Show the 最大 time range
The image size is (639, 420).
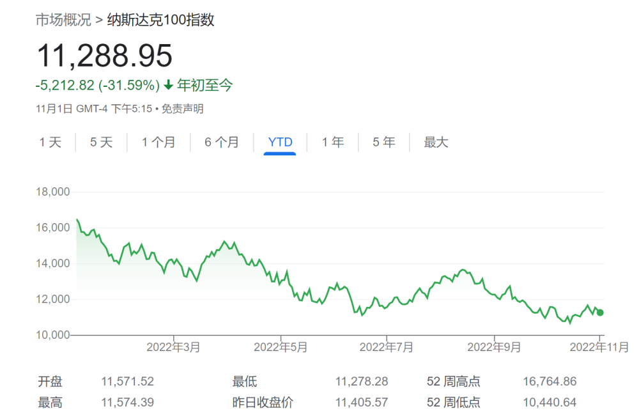click(x=436, y=143)
